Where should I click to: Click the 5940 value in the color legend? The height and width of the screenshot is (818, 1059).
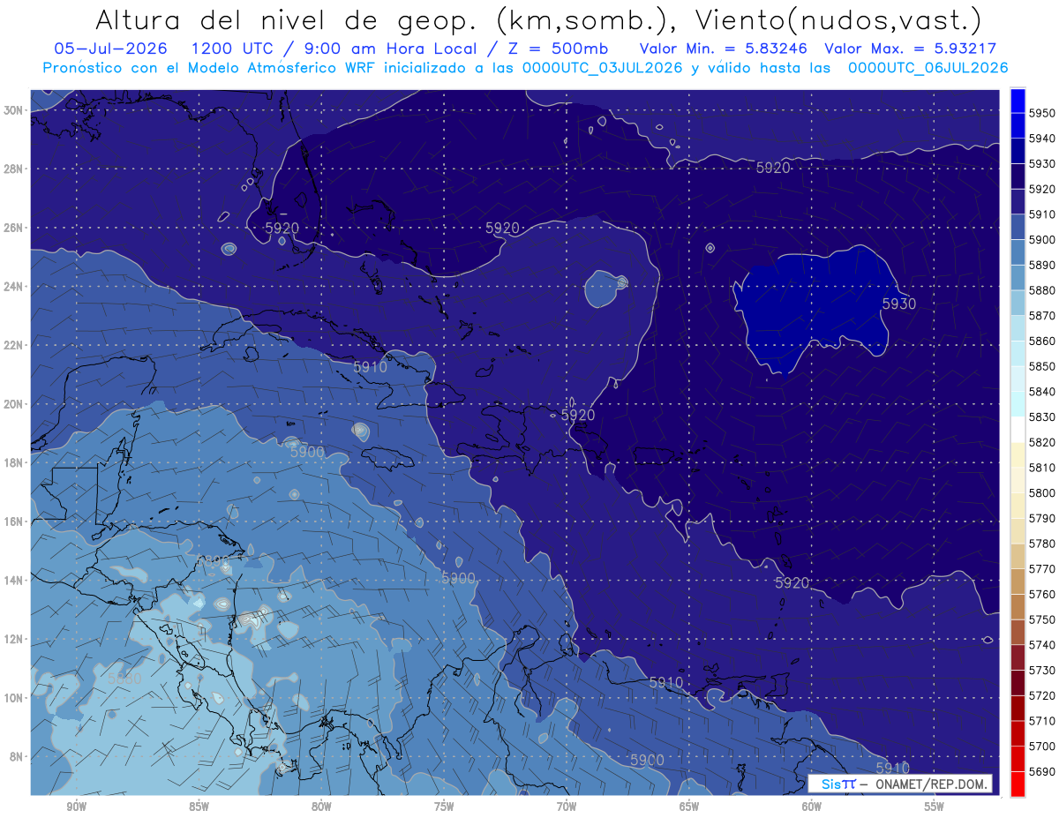click(1041, 139)
